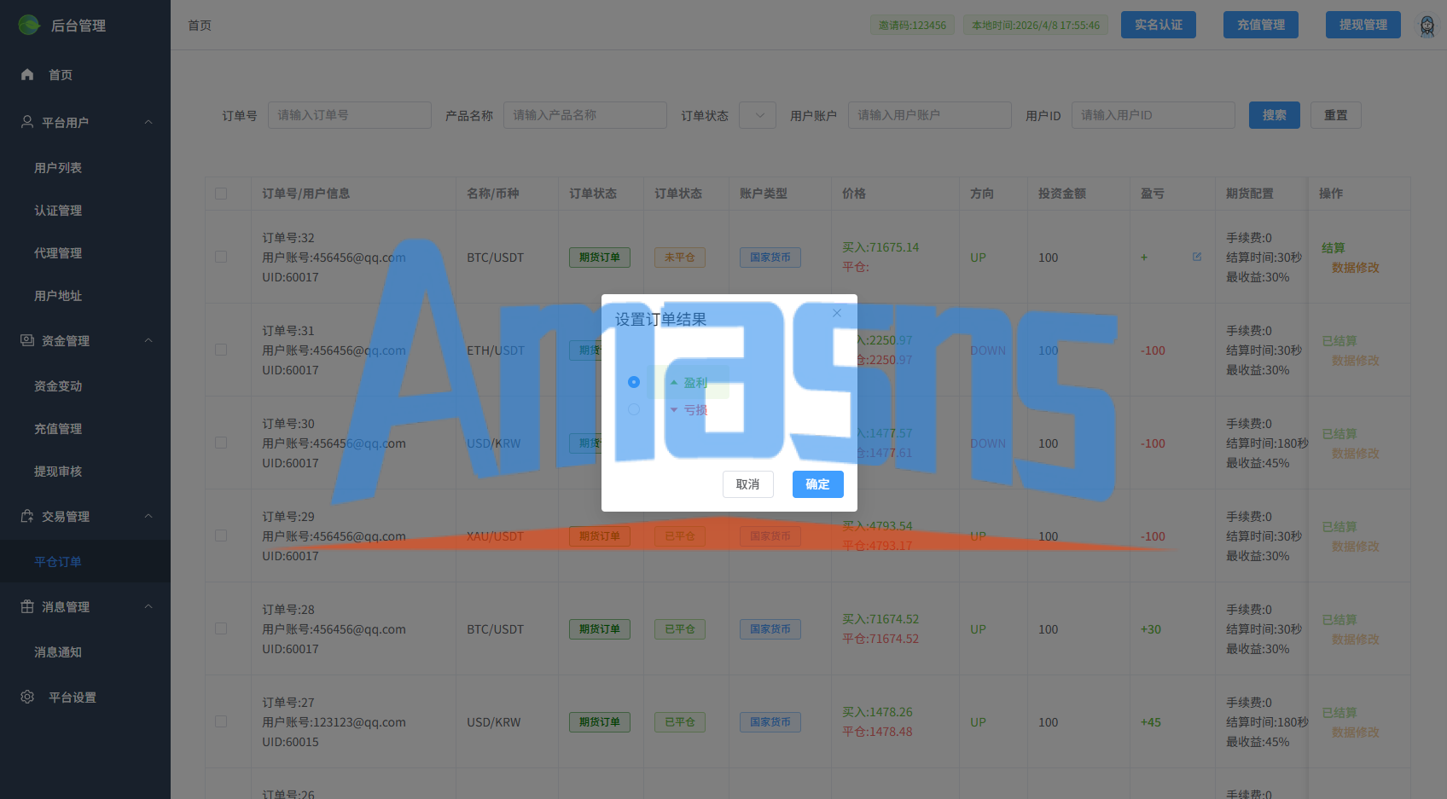Click the edit icon in order 32 盈亏 cell
The image size is (1447, 799).
coord(1197,257)
